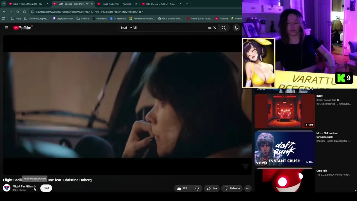Close the Flight Facilities tab
357x201 pixels.
(92, 4)
